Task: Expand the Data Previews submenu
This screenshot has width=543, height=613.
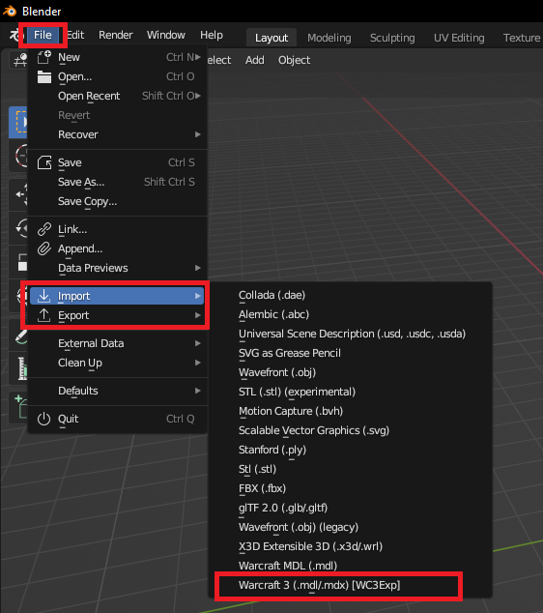Action: click(x=117, y=268)
